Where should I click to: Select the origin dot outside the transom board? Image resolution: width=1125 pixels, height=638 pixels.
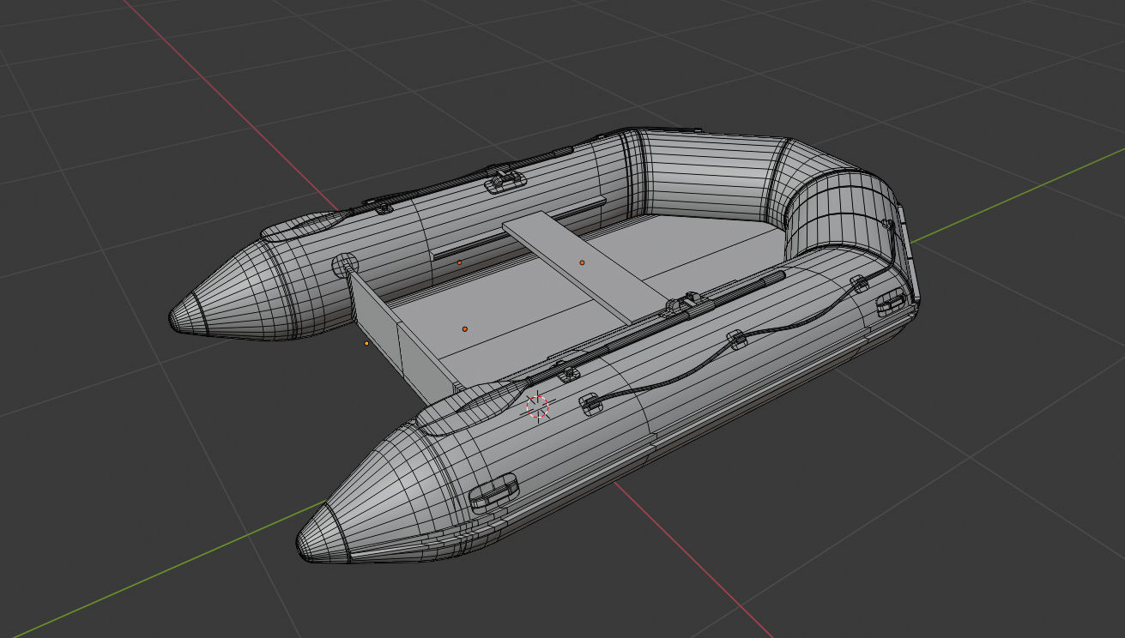366,343
